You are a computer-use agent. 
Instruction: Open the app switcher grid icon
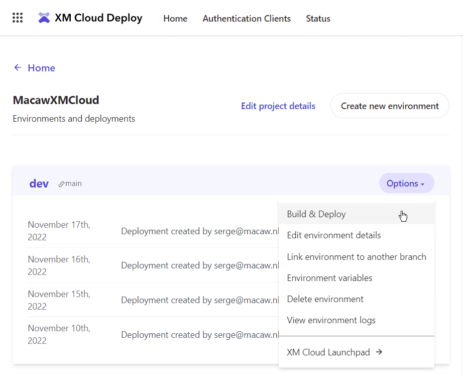click(18, 18)
